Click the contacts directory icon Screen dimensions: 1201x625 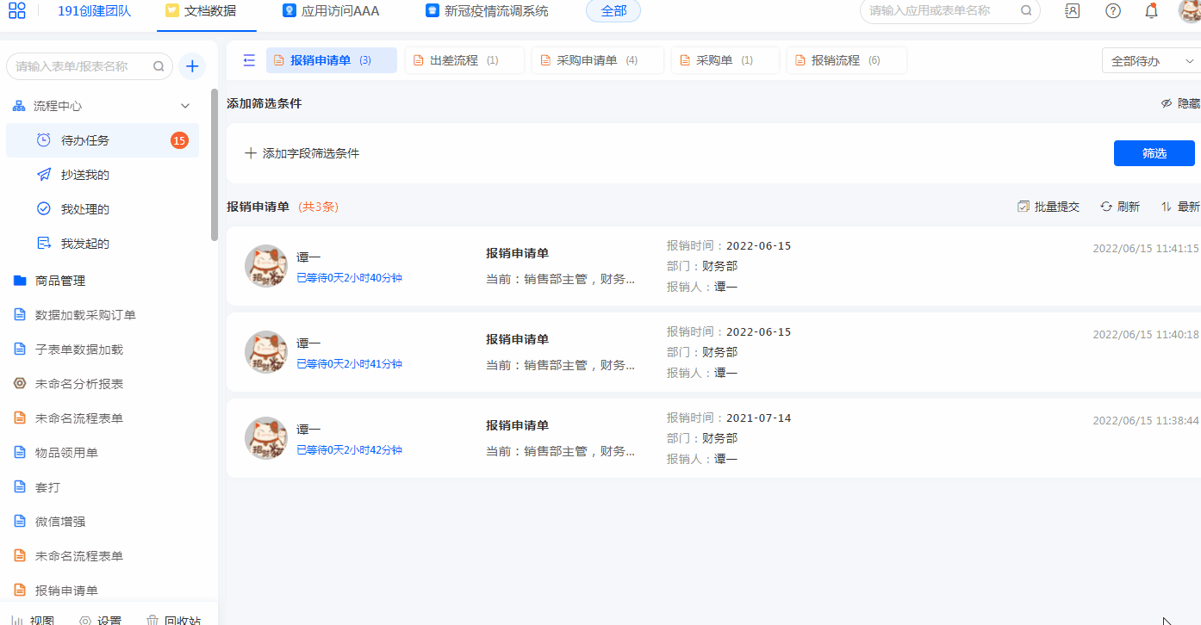click(x=1073, y=11)
